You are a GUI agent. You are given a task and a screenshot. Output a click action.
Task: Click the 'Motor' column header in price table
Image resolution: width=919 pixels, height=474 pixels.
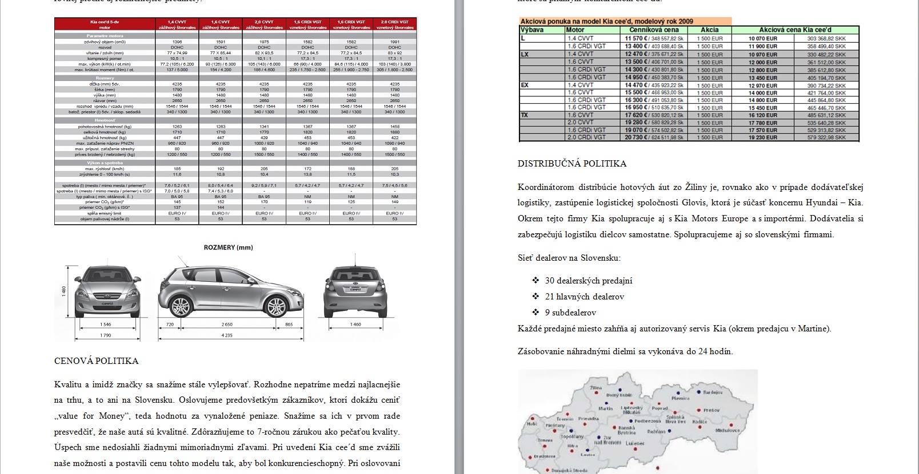575,30
